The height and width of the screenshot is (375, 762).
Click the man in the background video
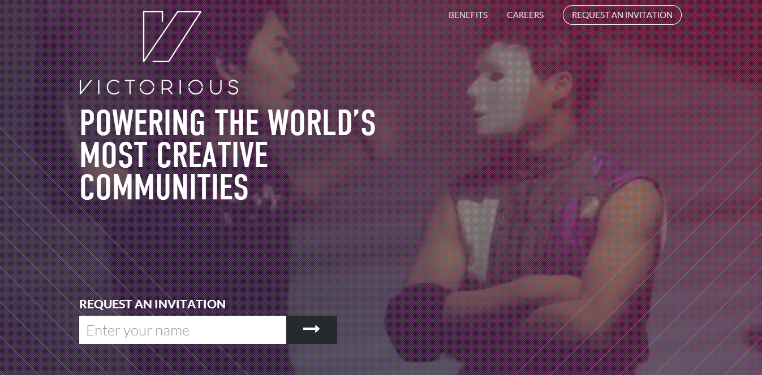point(266,113)
